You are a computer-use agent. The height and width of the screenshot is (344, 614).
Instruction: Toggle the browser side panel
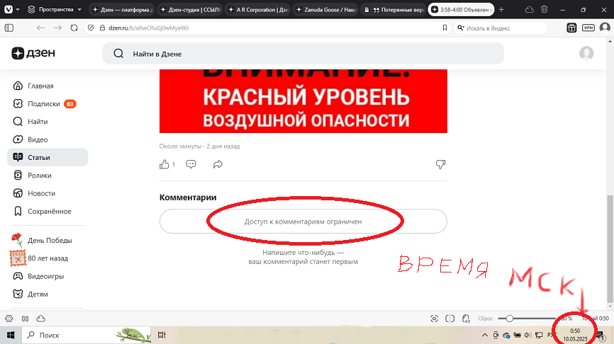(x=9, y=28)
